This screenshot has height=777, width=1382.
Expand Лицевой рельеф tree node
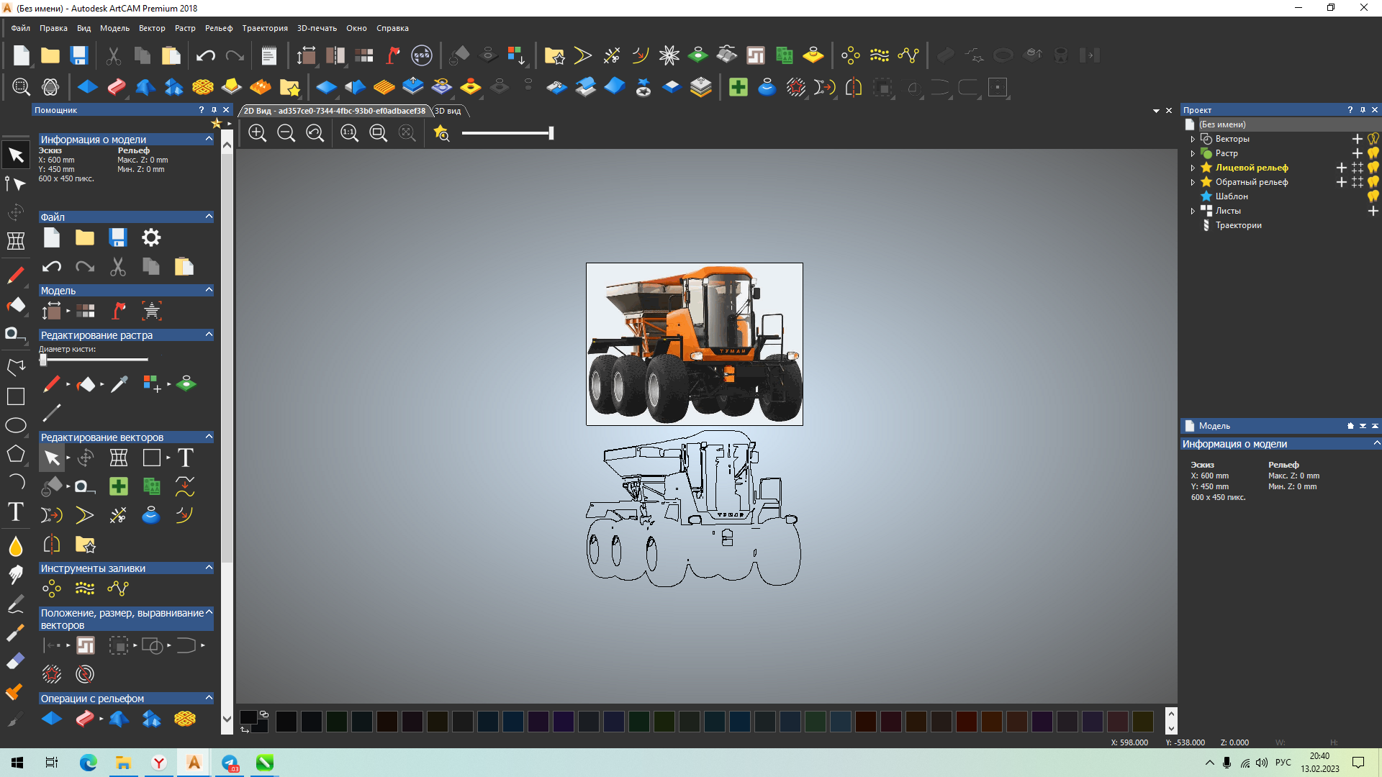1193,168
